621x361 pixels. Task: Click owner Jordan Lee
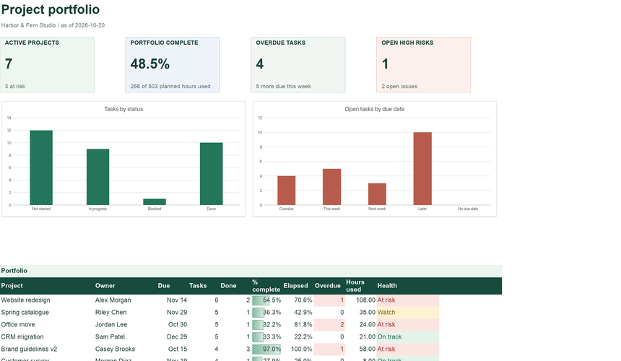[111, 325]
